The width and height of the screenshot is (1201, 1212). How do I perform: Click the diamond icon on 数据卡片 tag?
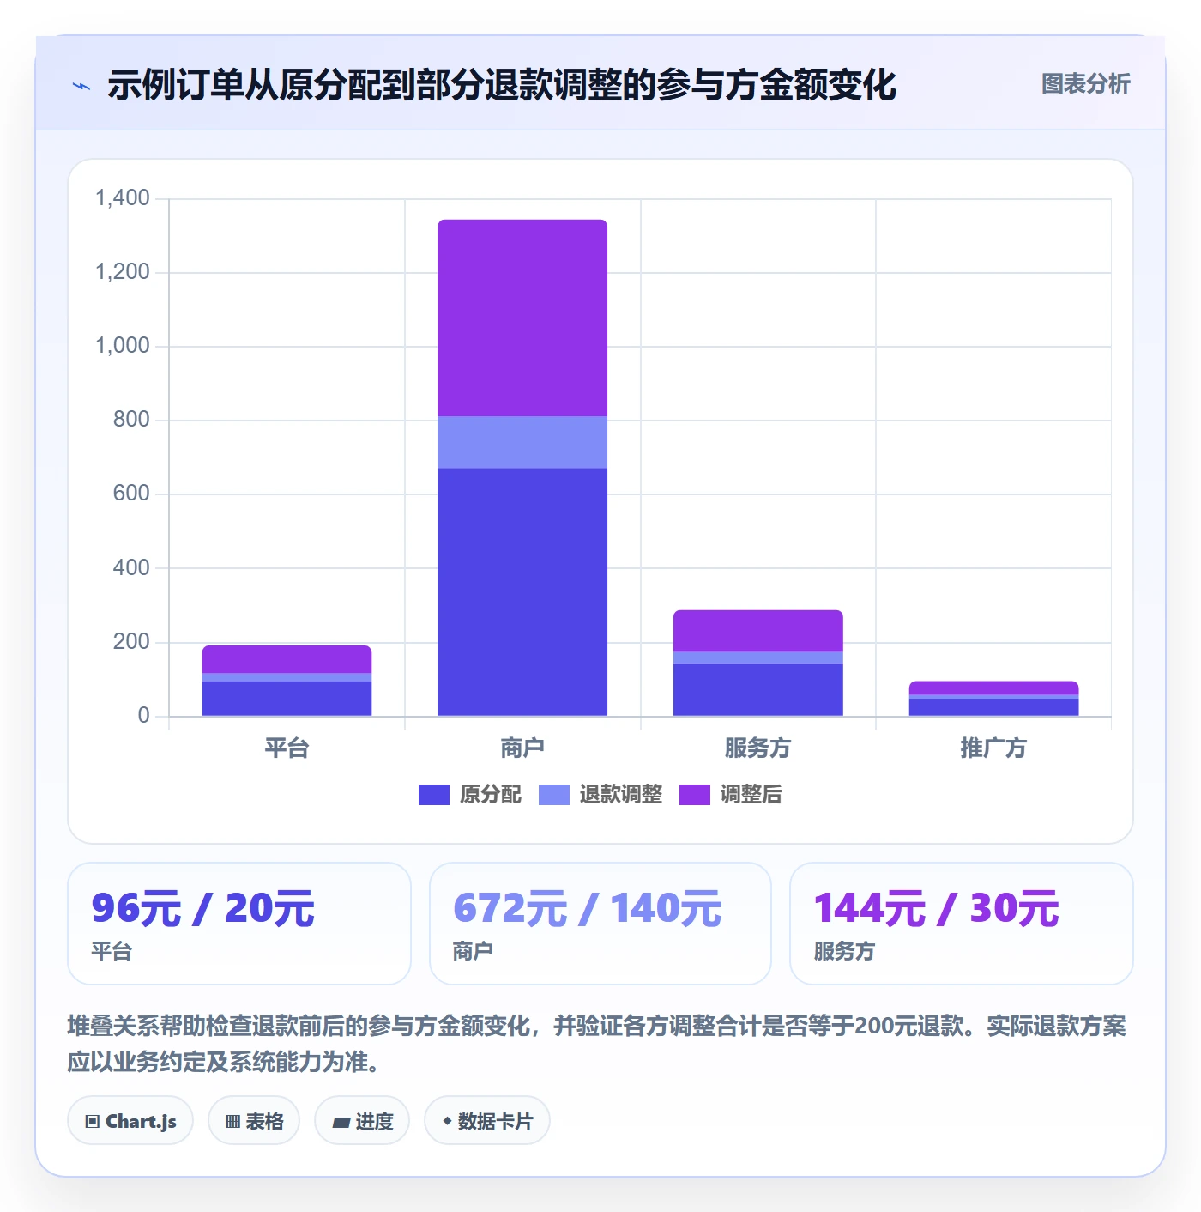(447, 1121)
